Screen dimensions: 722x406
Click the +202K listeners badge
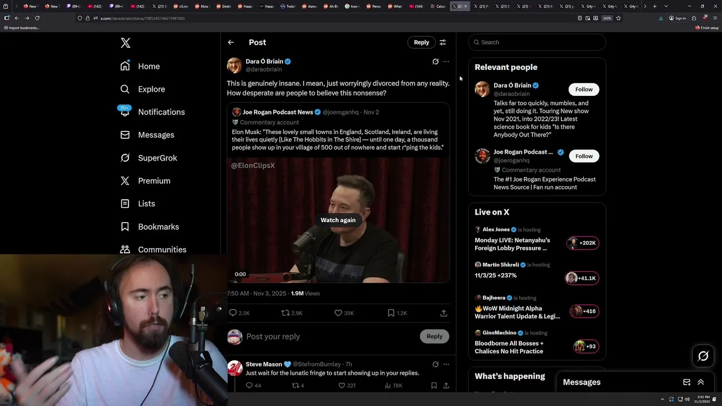coord(583,243)
